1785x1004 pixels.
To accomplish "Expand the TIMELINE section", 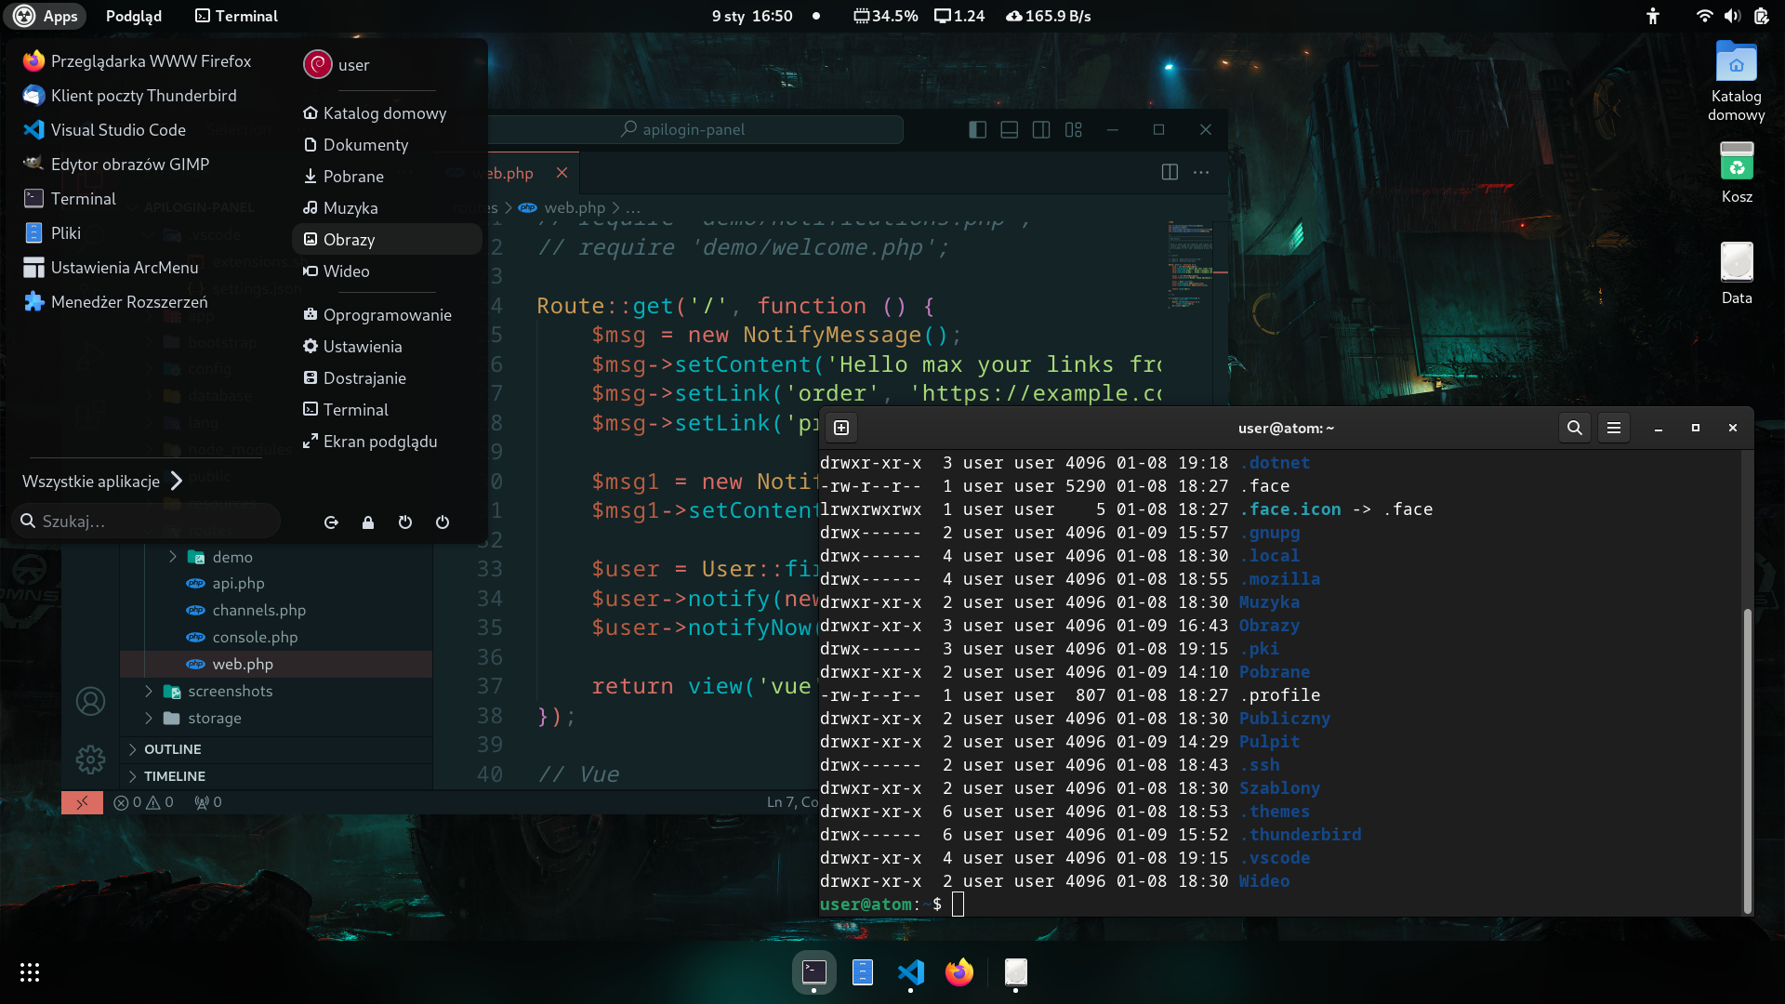I will click(x=133, y=776).
